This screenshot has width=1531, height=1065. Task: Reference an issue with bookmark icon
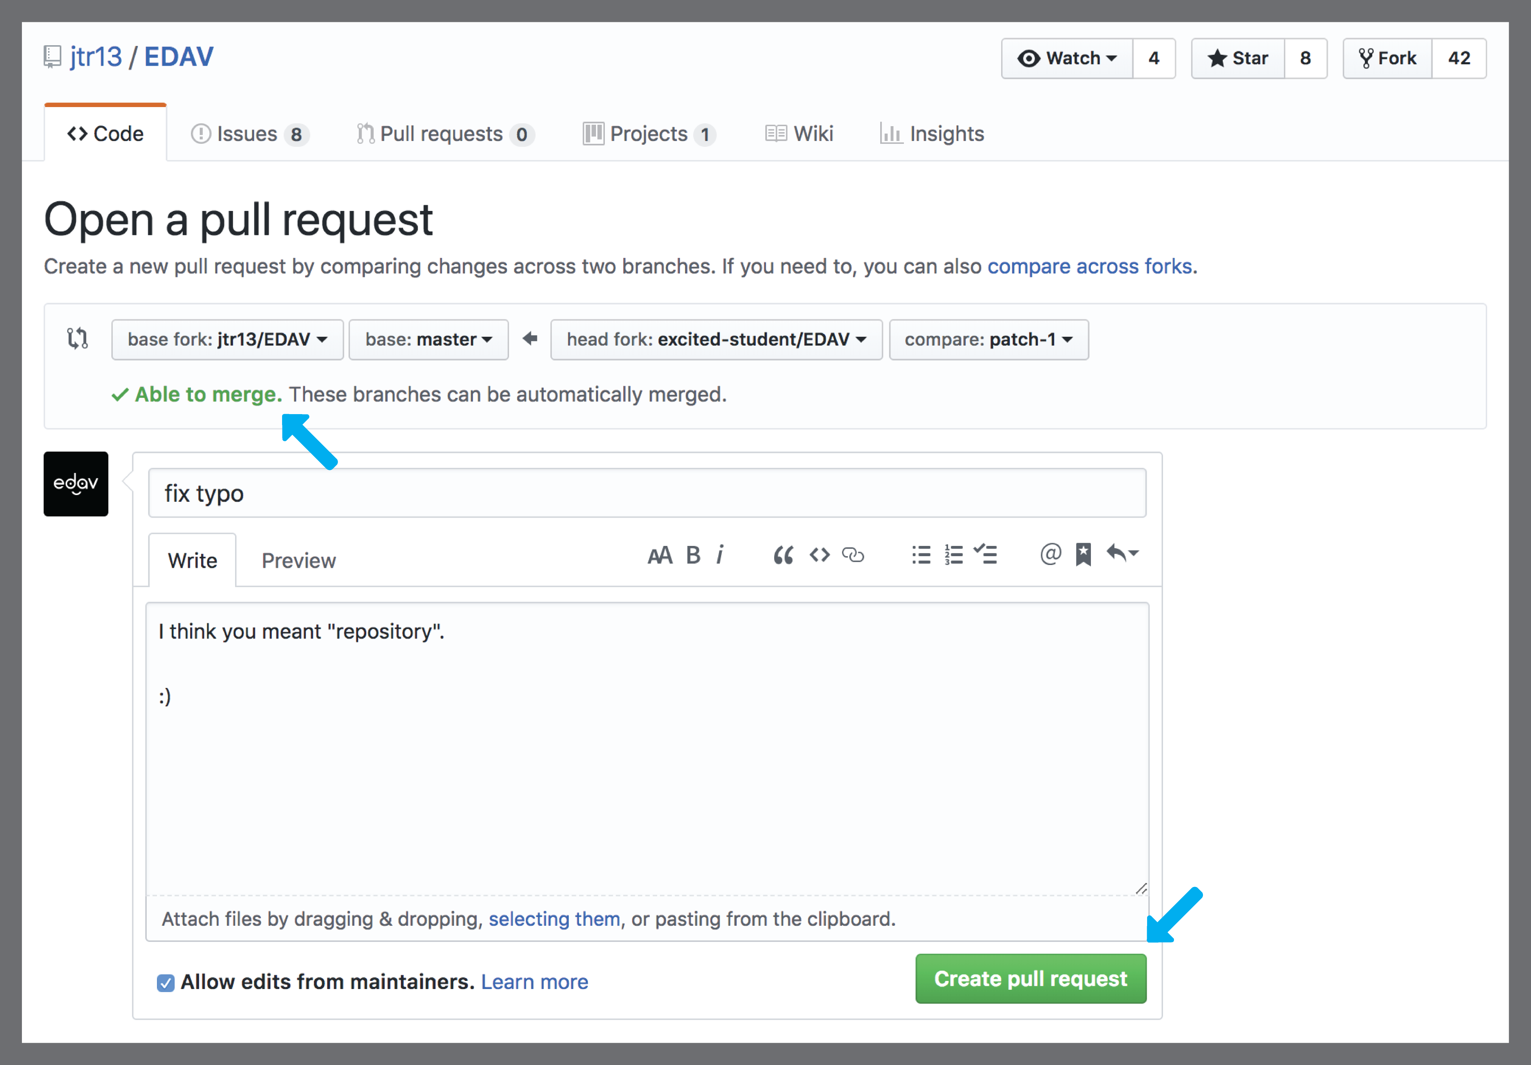[x=1083, y=554]
